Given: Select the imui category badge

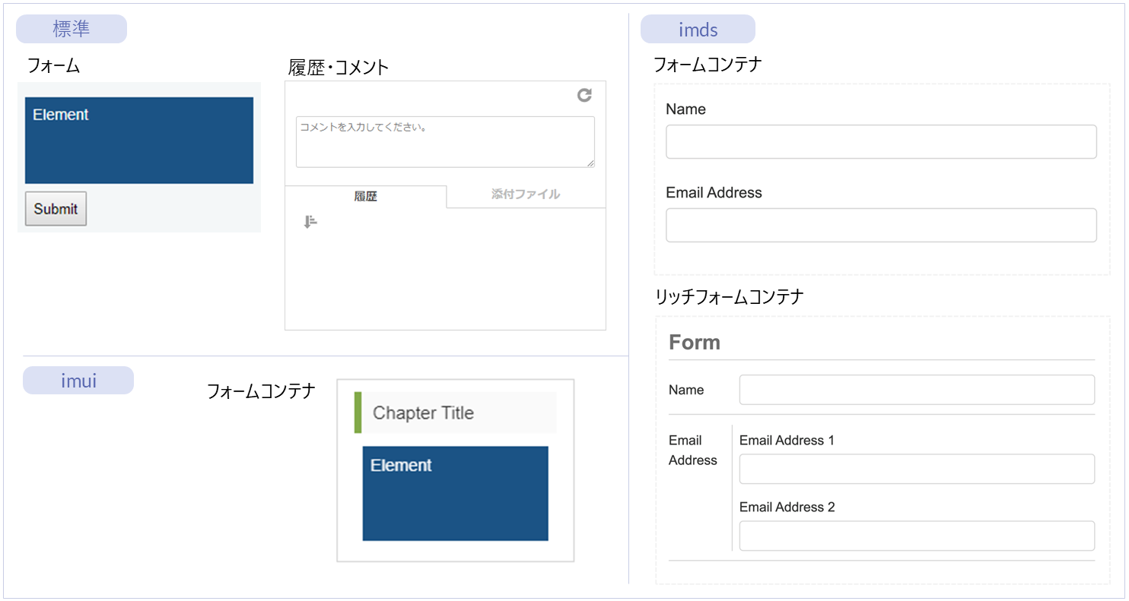Looking at the screenshot, I should pos(78,381).
